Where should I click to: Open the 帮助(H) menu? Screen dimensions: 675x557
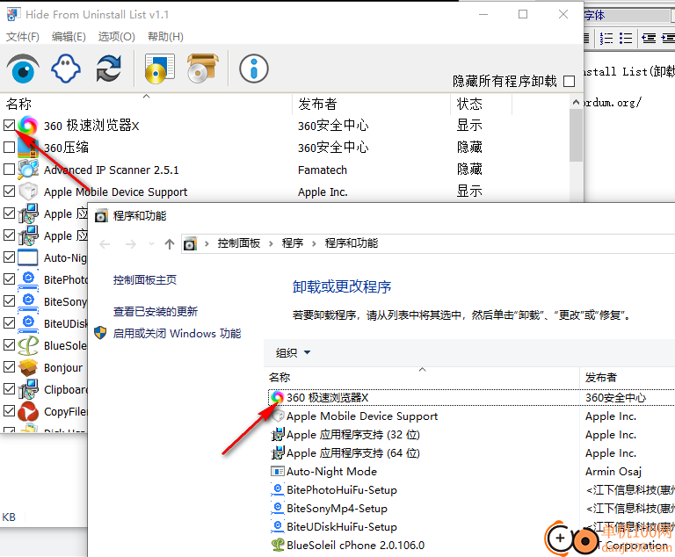165,37
